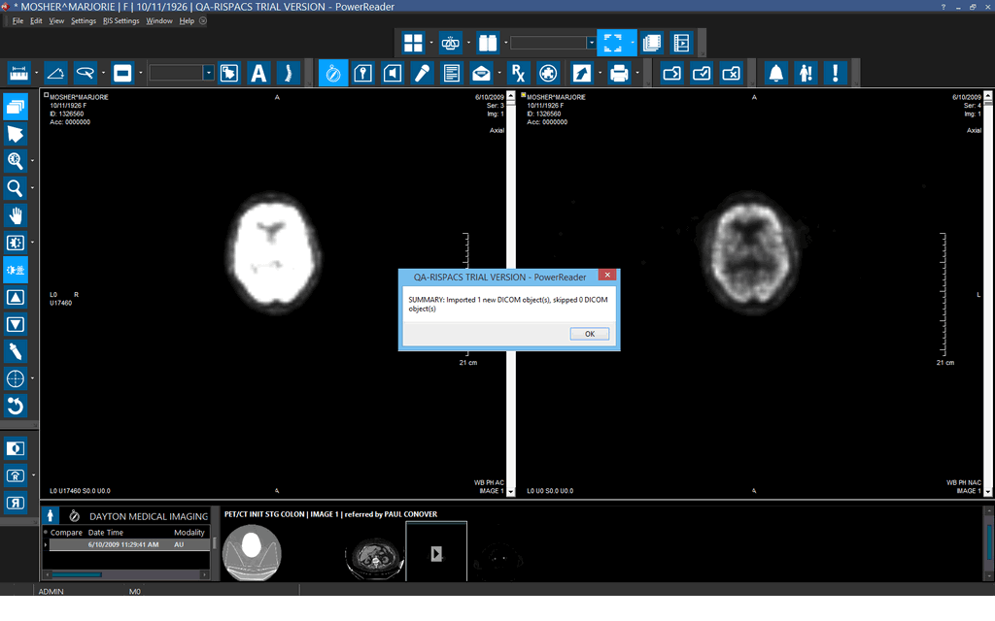This screenshot has height=621, width=995.
Task: Click the microphone dictation icon
Action: pos(422,73)
